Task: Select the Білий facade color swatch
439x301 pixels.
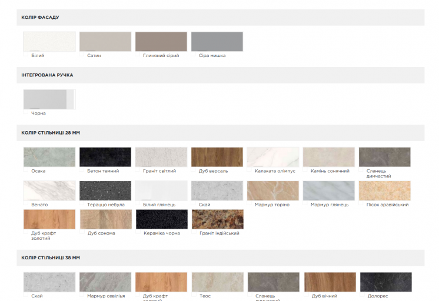Action: (x=49, y=42)
